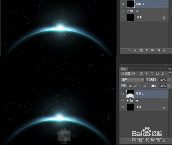Create new layer with upper panel's page icon

tap(159, 50)
